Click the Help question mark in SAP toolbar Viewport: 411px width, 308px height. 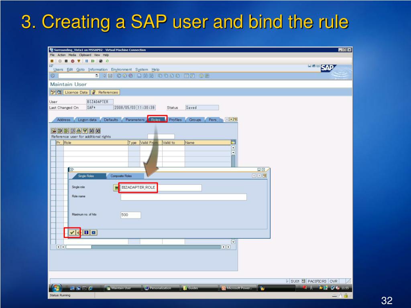coord(201,76)
